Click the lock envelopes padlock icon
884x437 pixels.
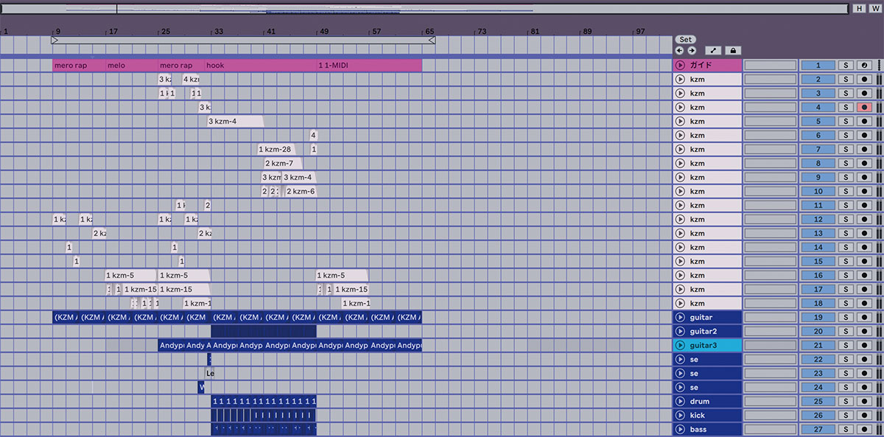click(x=732, y=51)
